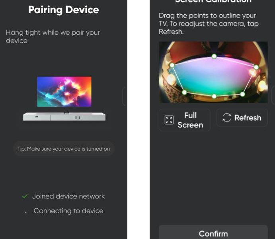Select the bottom center calibration point
275x239 pixels.
pos(214,96)
